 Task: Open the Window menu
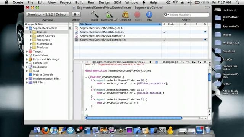tap(132, 3)
